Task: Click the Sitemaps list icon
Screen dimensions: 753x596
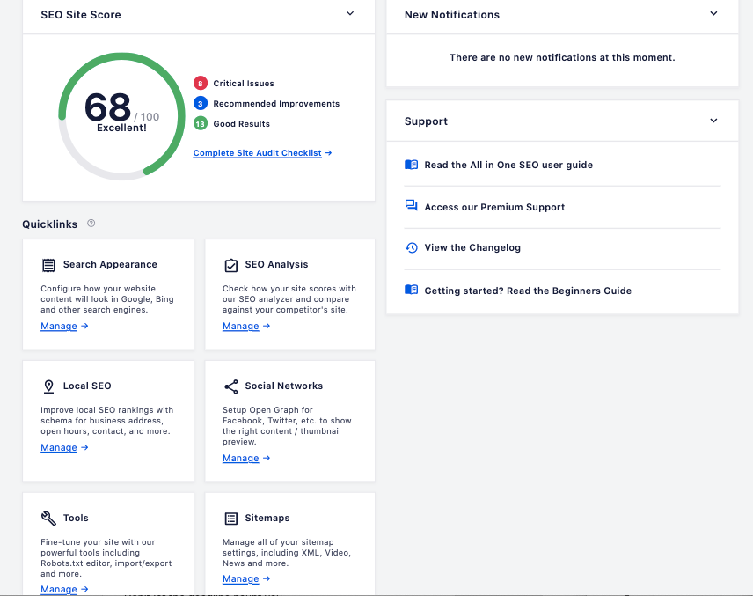Action: (231, 519)
